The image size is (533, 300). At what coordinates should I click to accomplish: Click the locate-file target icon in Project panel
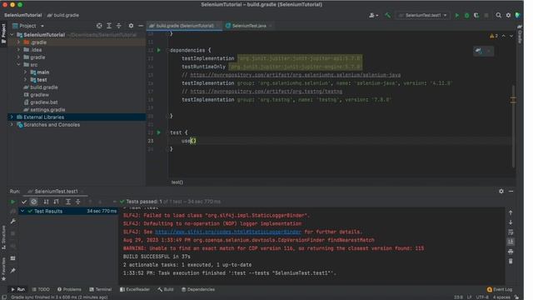(x=99, y=26)
